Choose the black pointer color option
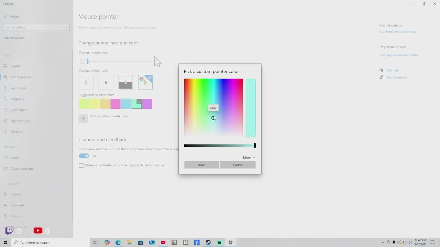This screenshot has width=440, height=247. tap(106, 82)
